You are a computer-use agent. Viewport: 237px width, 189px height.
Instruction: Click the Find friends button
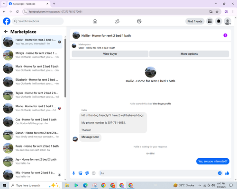point(195,21)
